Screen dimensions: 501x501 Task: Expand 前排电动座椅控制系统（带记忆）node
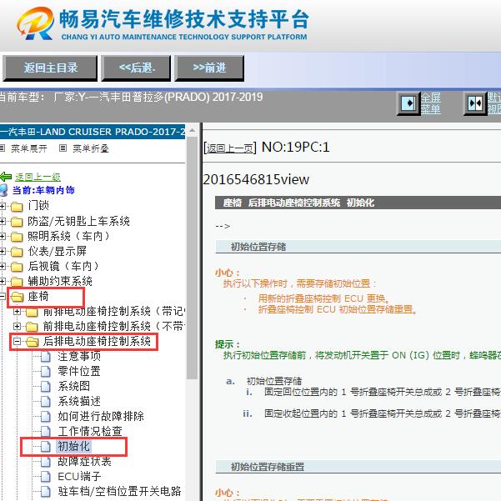(x=17, y=311)
